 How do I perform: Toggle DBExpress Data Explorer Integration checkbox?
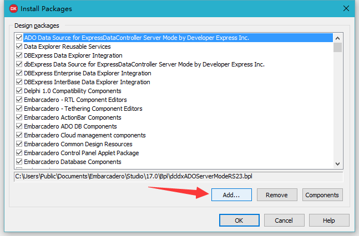coord(19,55)
